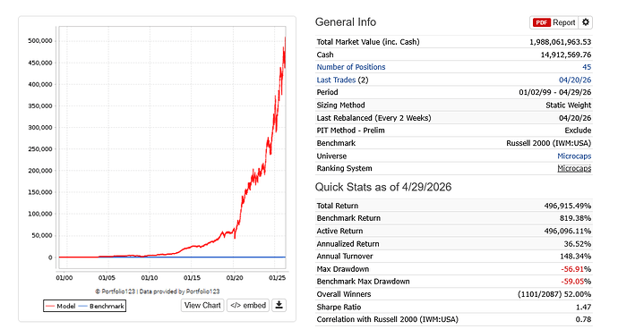This screenshot has height=329, width=618.
Task: Select the Annual Turnover value 148.34%
Action: (575, 257)
